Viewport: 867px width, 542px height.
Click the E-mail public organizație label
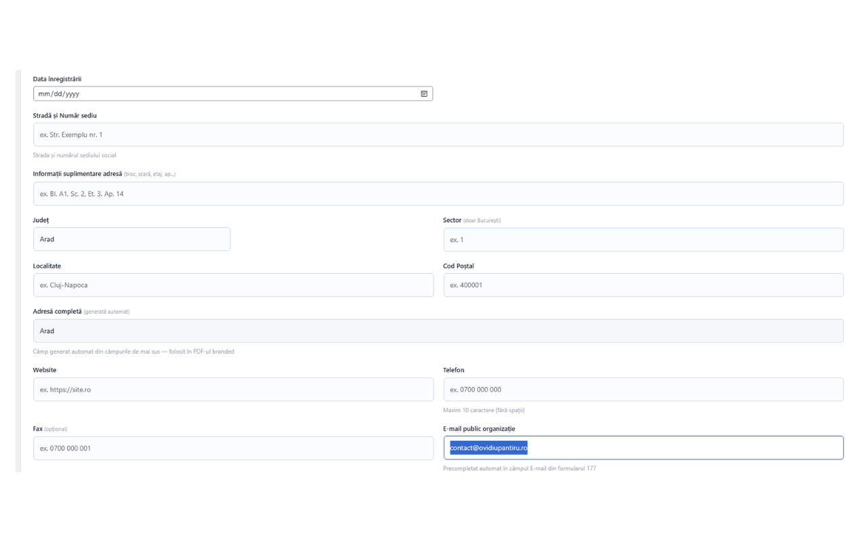pyautogui.click(x=479, y=429)
